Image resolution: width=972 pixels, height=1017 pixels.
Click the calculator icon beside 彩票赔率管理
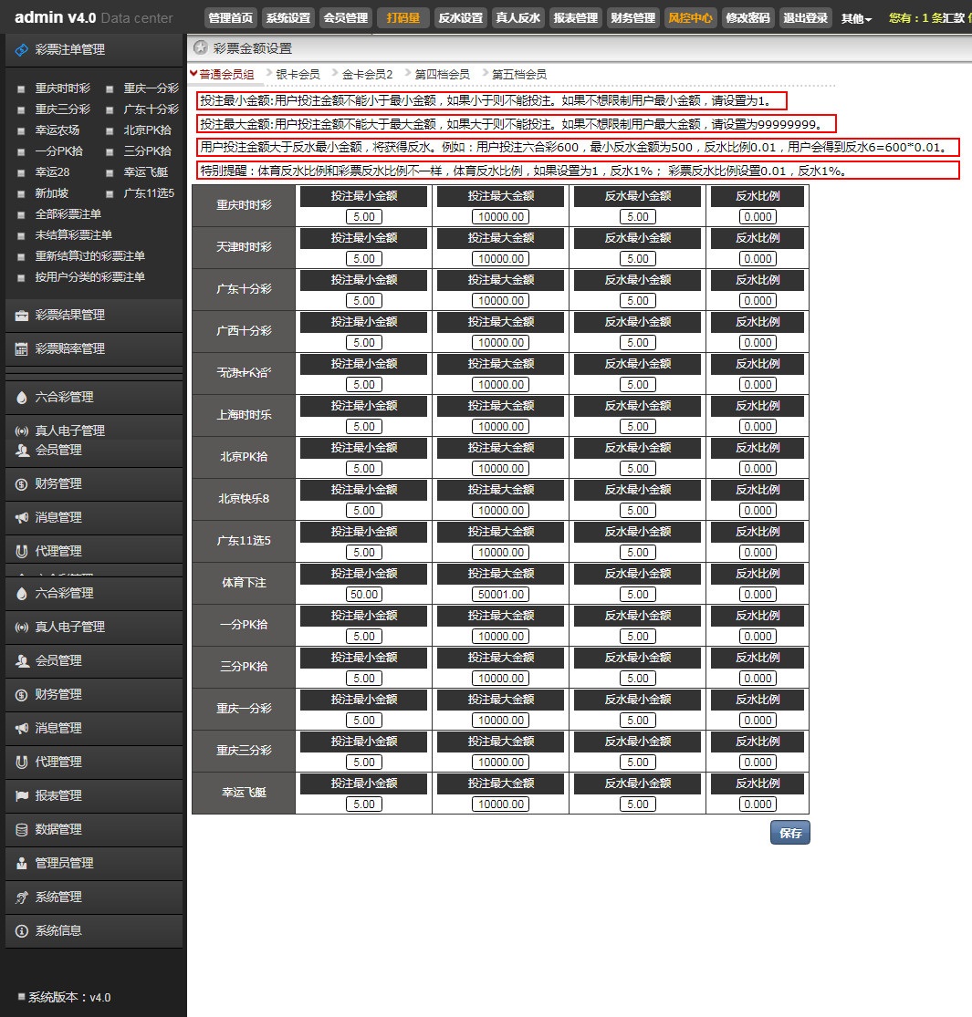21,349
